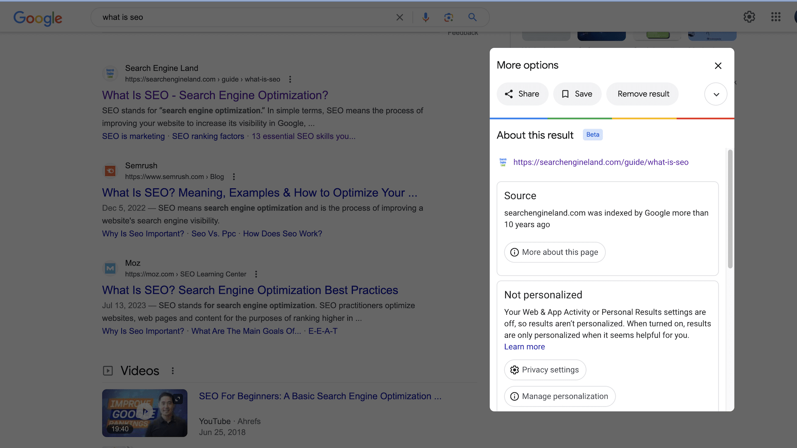797x448 pixels.
Task: Open 'SEO ranking factors' sitelink
Action: tap(208, 136)
